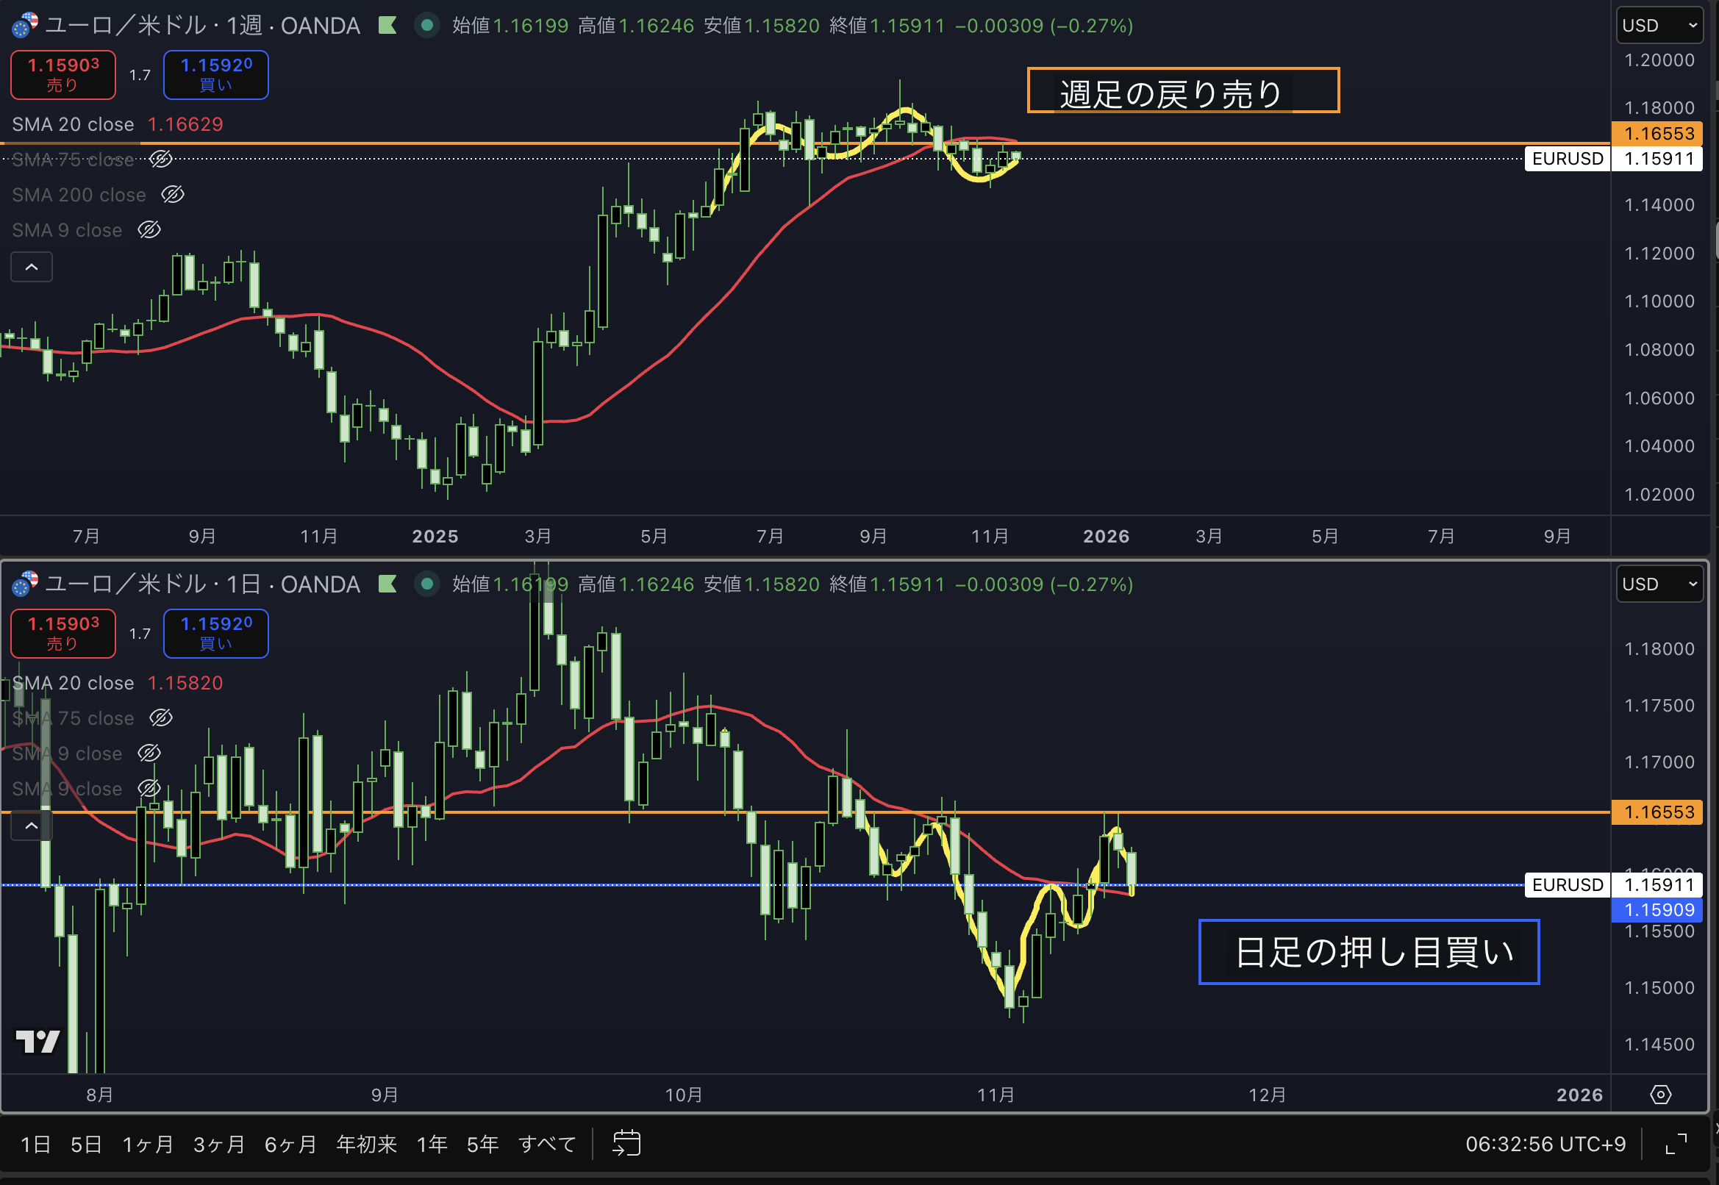Open the go-to-date calendar icon

(x=626, y=1143)
